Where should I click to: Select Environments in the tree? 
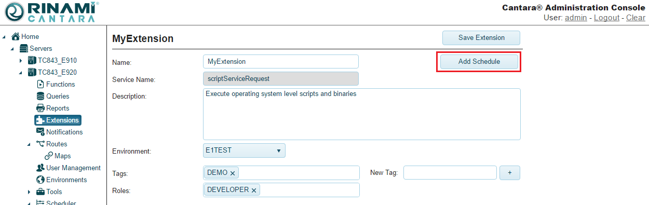66,180
